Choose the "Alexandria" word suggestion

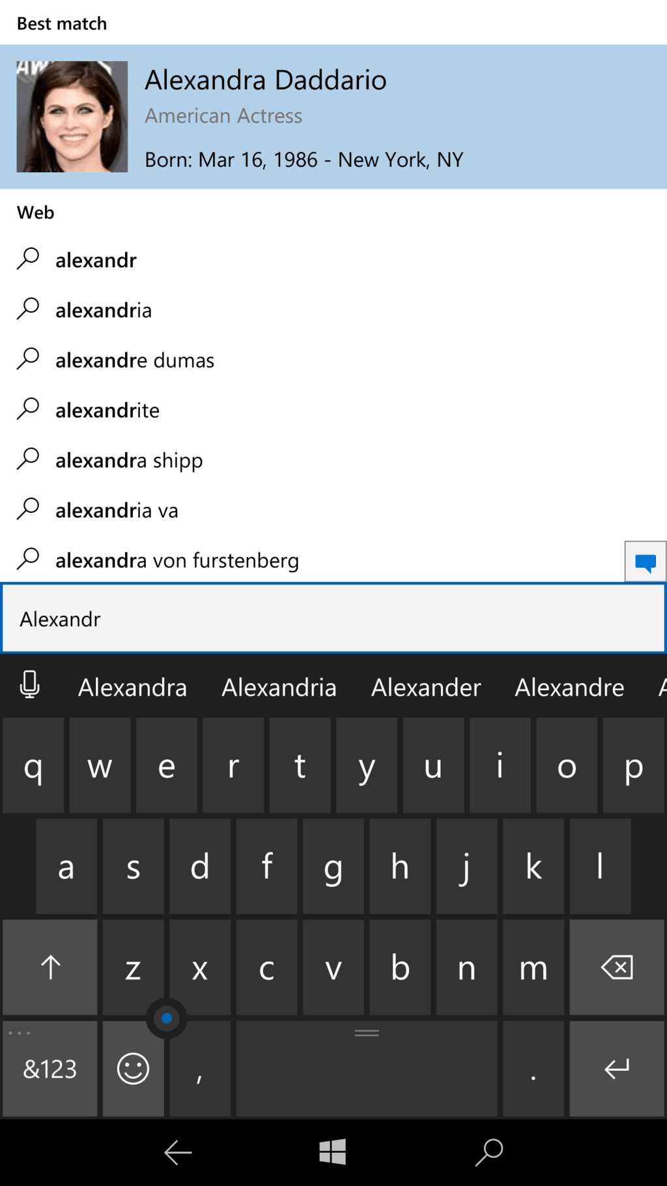279,687
